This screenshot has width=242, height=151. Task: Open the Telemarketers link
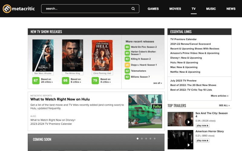tap(139, 71)
